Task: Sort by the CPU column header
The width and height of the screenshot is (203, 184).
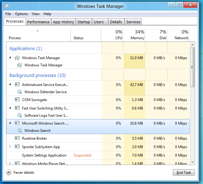Action: pos(112,35)
